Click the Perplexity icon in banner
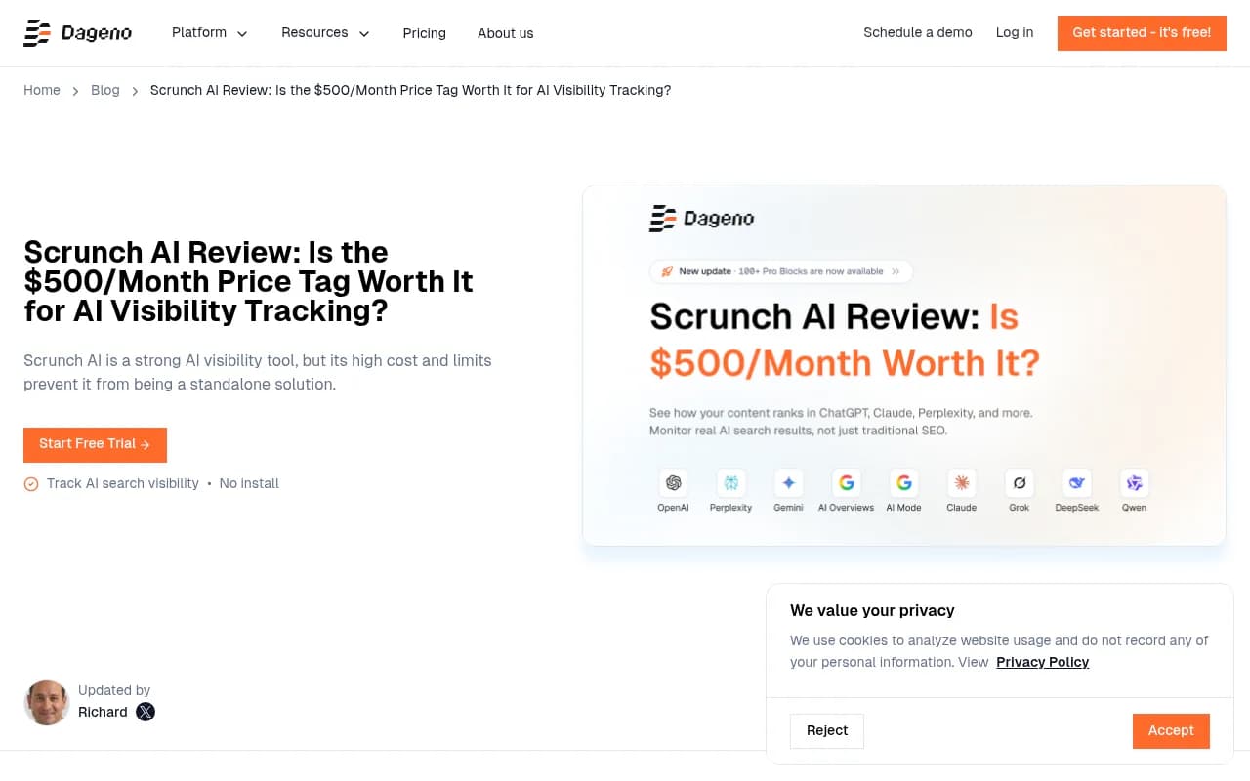Image resolution: width=1250 pixels, height=781 pixels. (x=730, y=483)
